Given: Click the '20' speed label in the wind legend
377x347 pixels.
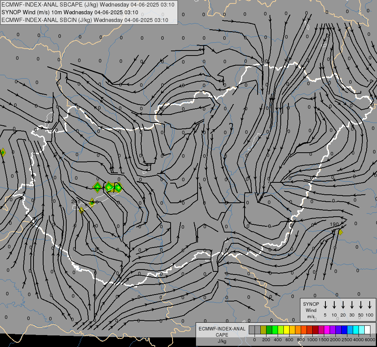Looking at the screenshot, I should tap(343, 315).
